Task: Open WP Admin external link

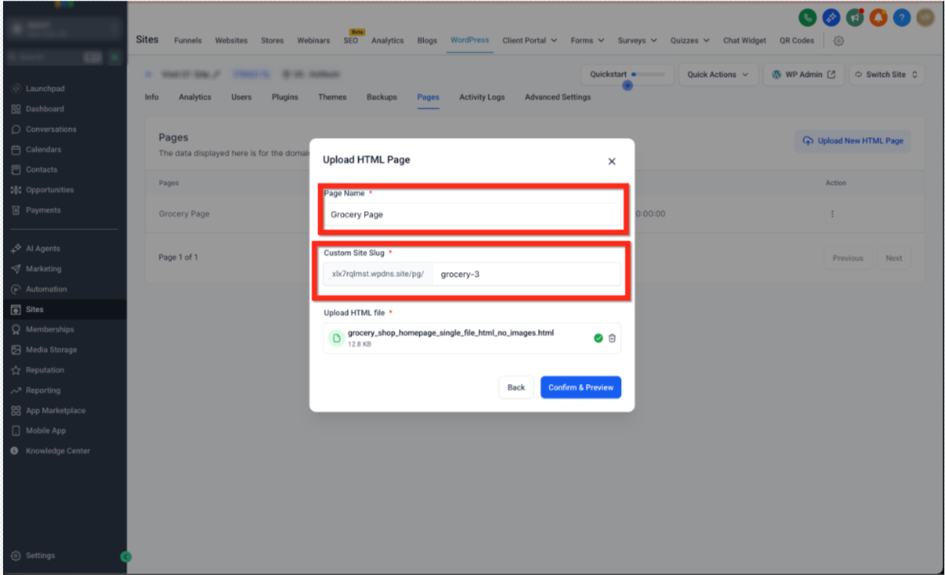Action: pos(804,74)
